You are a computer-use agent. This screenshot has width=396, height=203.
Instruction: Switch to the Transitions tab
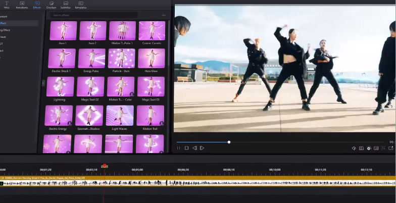tap(22, 5)
